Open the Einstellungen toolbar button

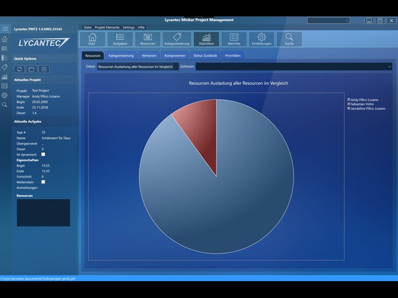click(262, 39)
